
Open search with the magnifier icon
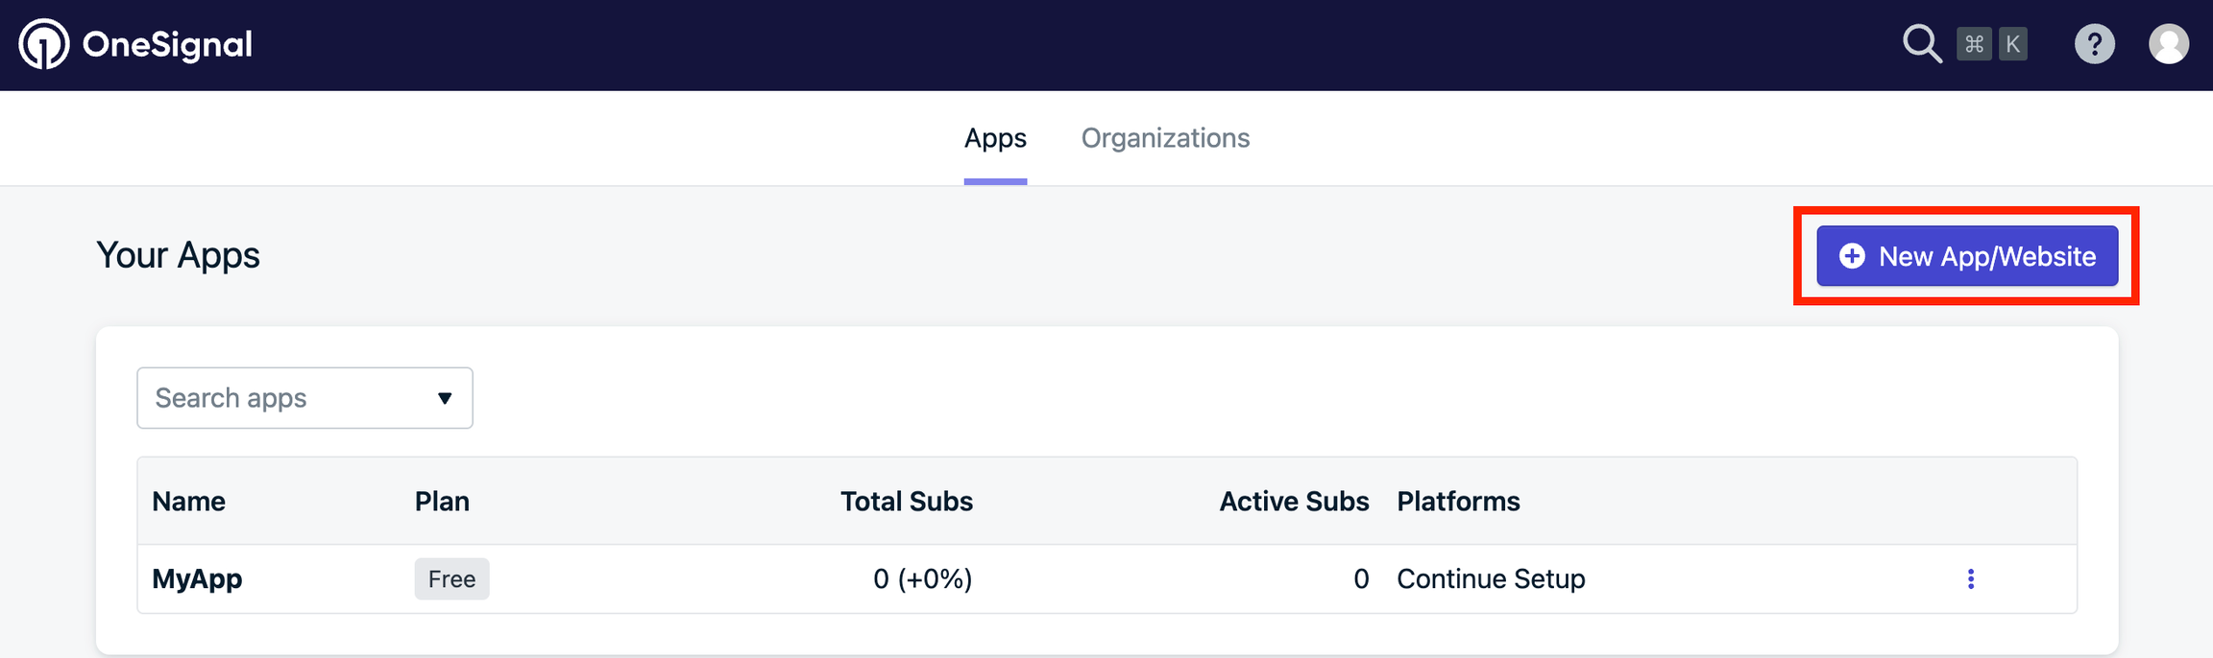point(1922,44)
